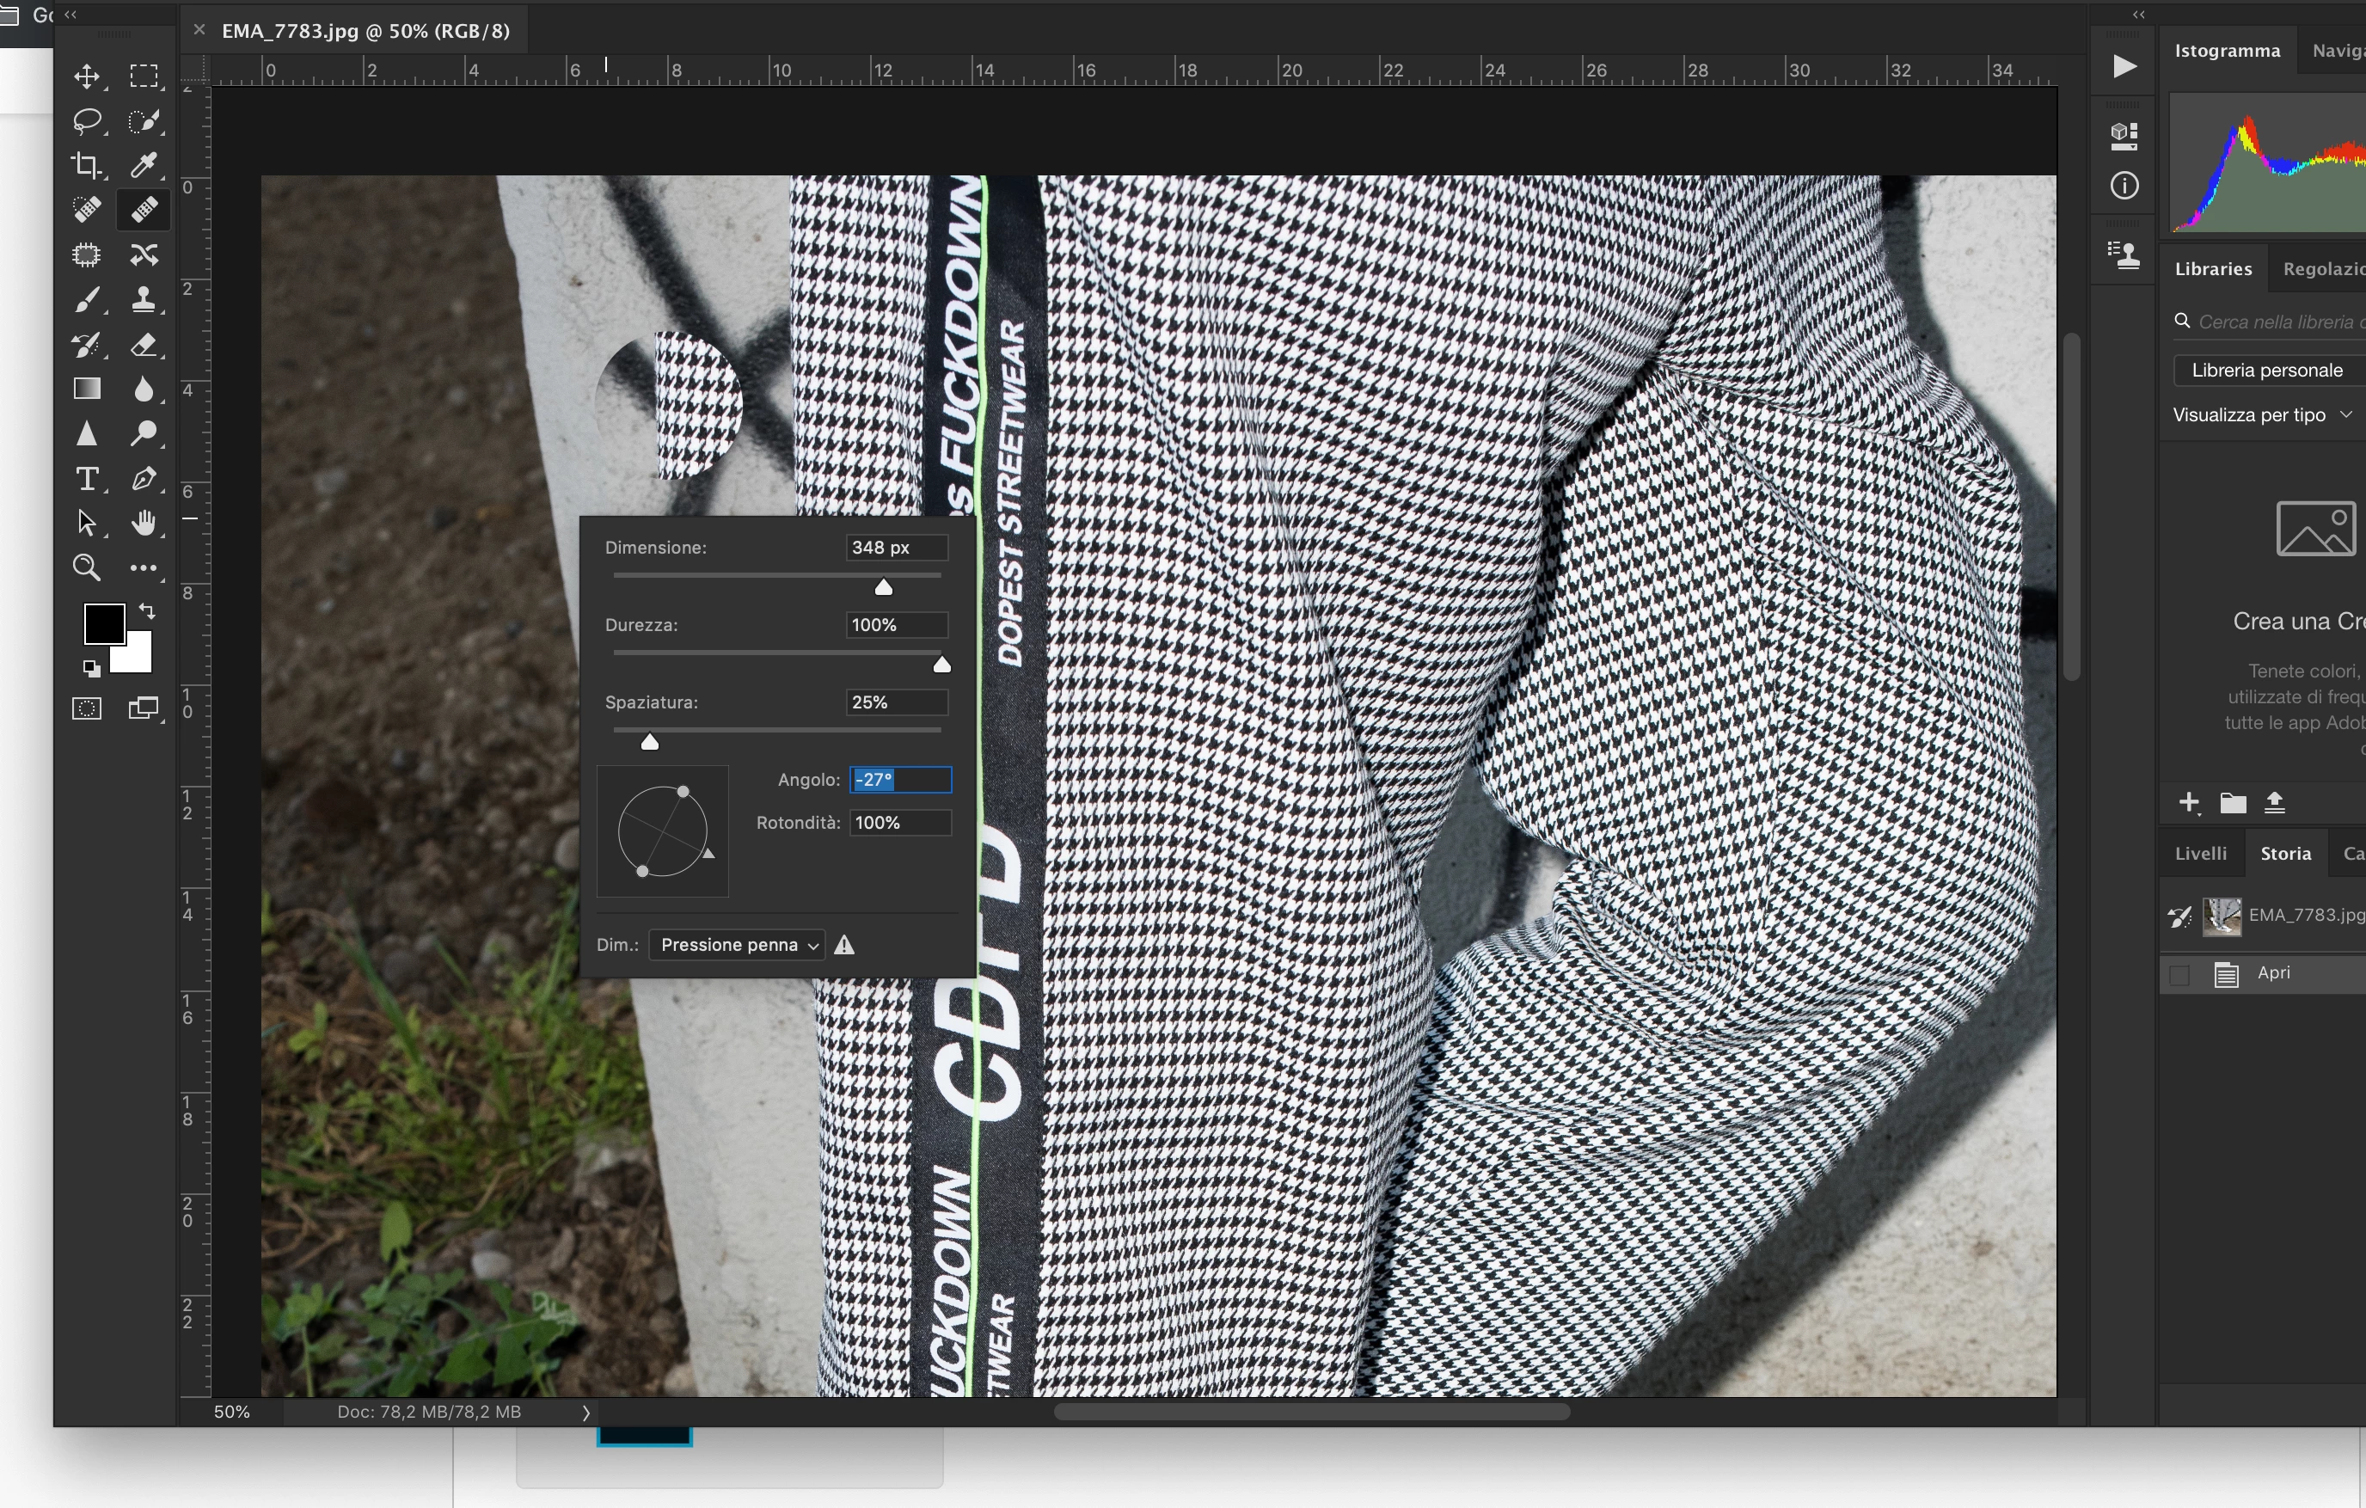2366x1508 pixels.
Task: Open the Libreria personale dropdown
Action: [x=2267, y=371]
